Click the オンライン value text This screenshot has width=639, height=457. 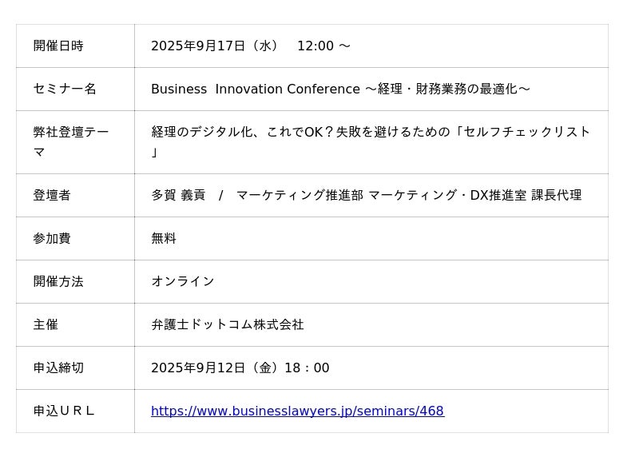pos(183,281)
